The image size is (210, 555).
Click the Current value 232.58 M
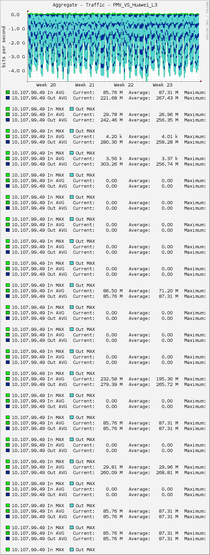pyautogui.click(x=111, y=379)
